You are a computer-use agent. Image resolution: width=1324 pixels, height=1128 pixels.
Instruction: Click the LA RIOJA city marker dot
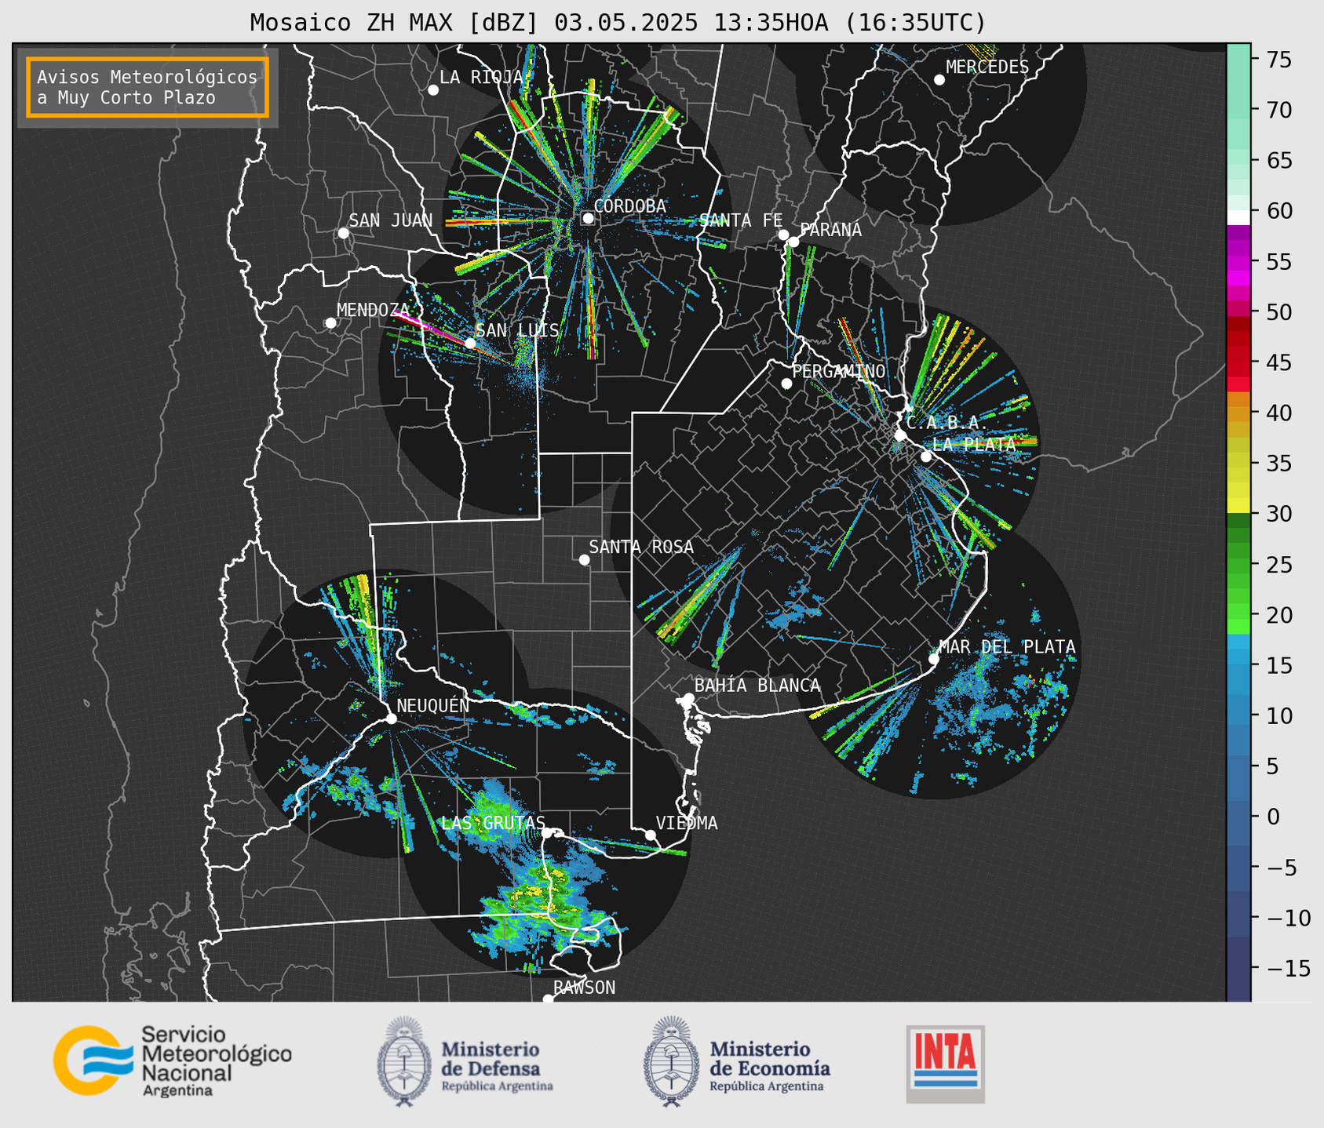coord(433,90)
